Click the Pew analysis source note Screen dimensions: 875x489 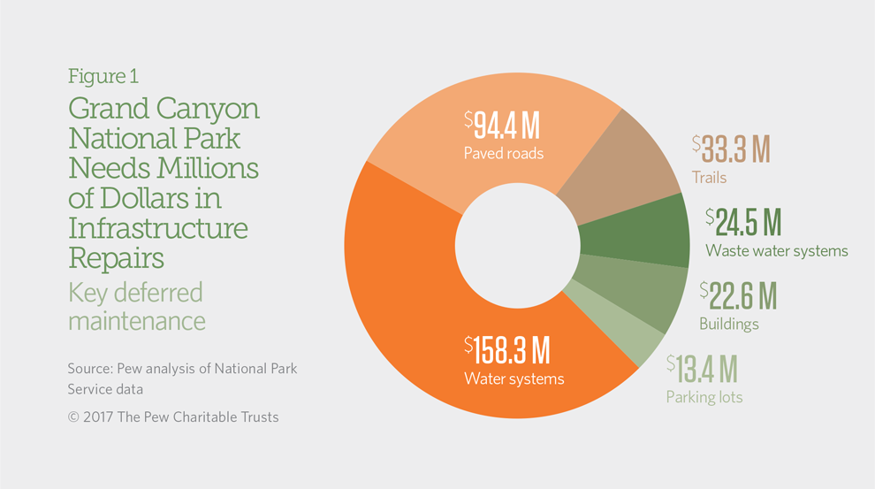[182, 378]
